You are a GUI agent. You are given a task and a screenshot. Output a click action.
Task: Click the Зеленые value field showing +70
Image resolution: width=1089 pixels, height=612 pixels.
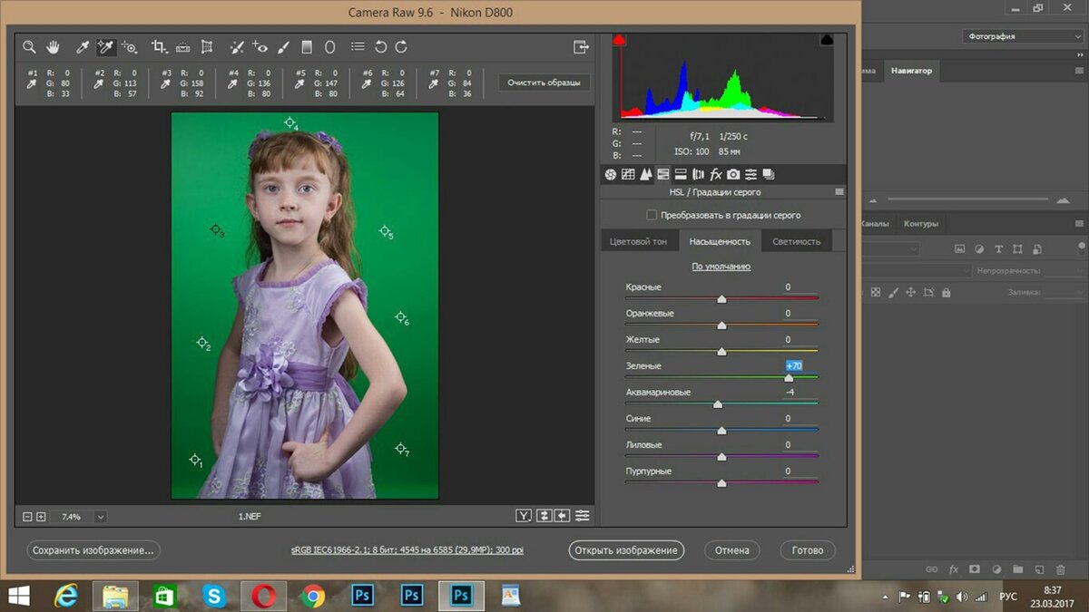click(x=793, y=365)
